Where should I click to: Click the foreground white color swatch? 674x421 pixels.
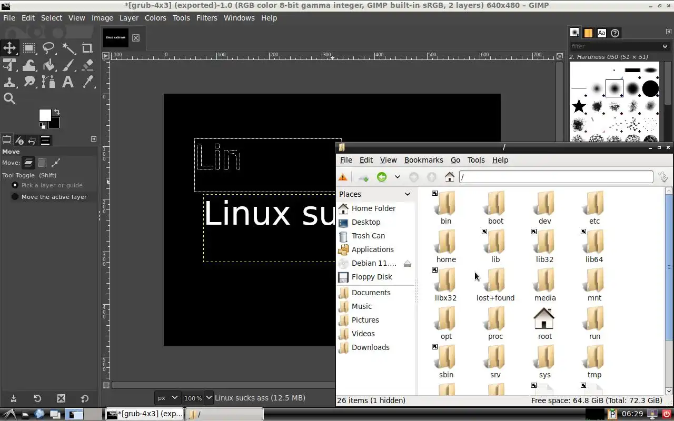point(45,115)
